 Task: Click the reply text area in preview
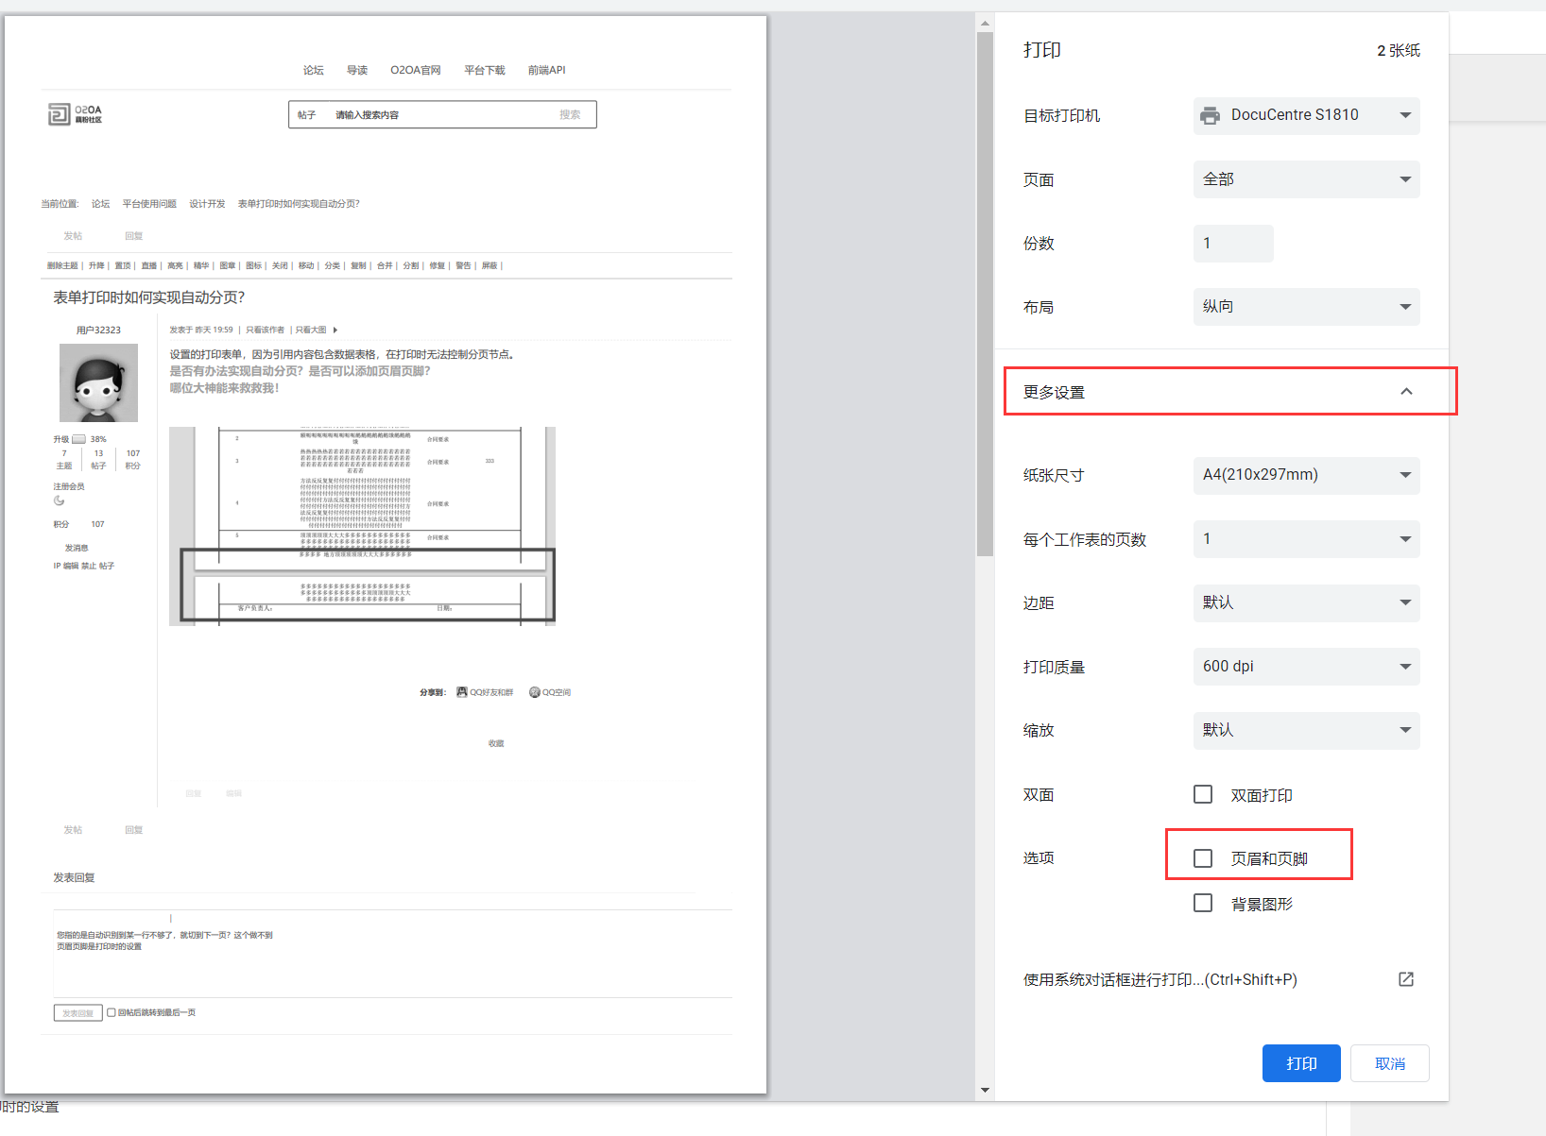[x=393, y=953]
